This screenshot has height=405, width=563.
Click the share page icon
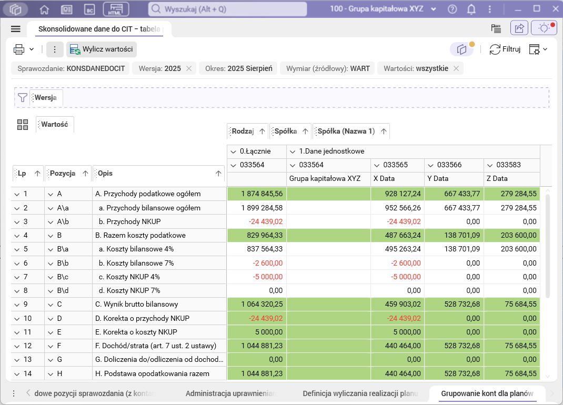(x=519, y=28)
